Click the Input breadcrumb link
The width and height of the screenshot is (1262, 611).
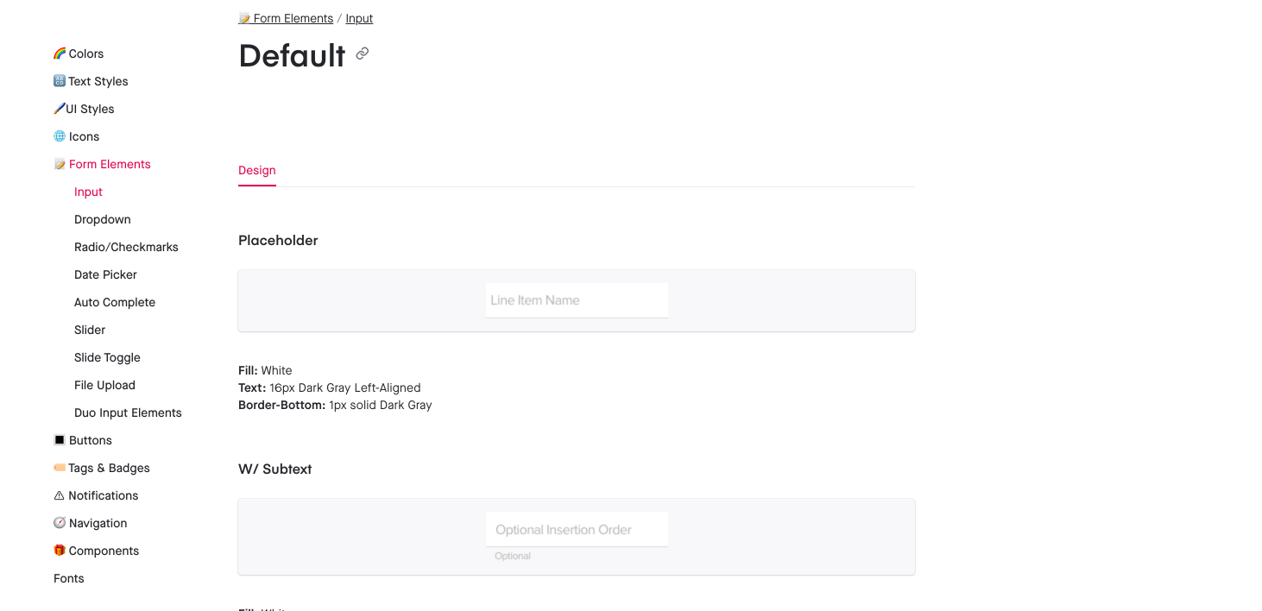click(359, 18)
